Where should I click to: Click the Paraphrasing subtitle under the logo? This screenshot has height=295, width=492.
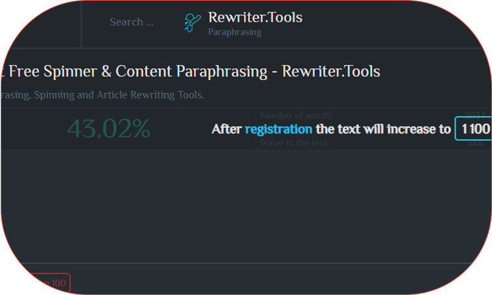[x=235, y=32]
